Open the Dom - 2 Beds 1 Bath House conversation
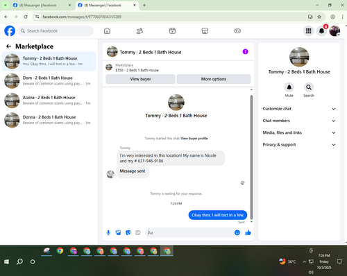347x276 pixels. [49, 81]
